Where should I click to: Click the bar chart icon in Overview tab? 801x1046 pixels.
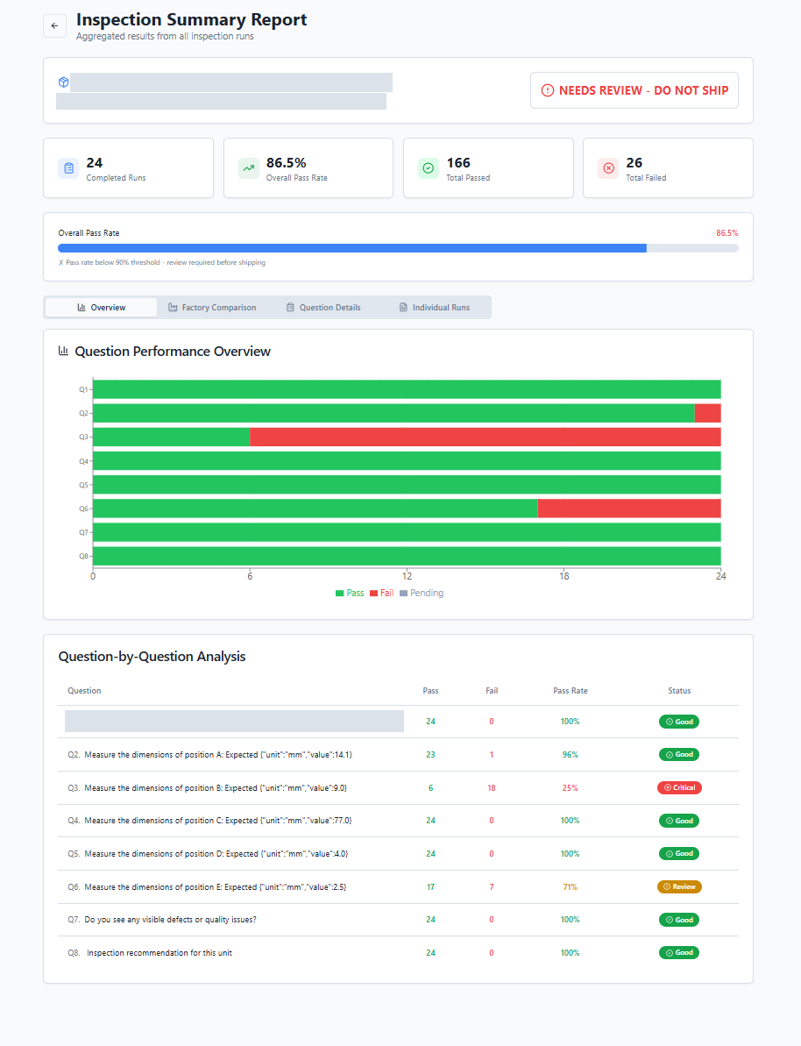(x=82, y=308)
